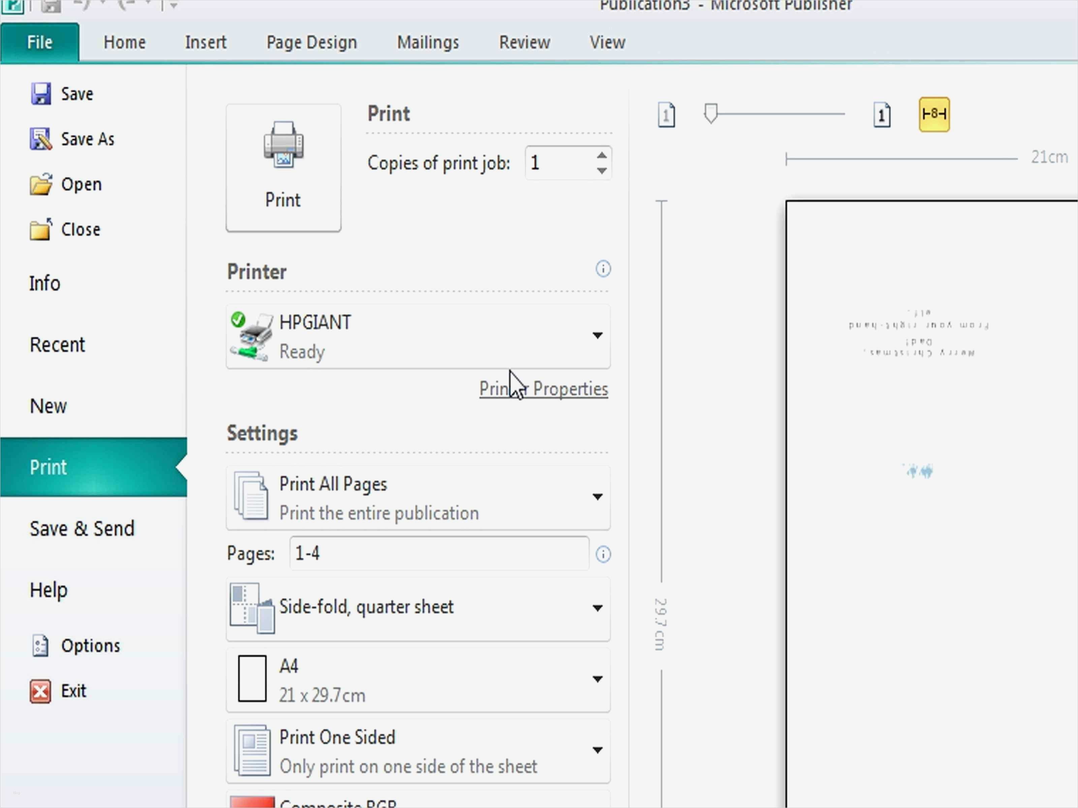Open Options from the sidebar
Screen dimensions: 1078x808
[90, 646]
